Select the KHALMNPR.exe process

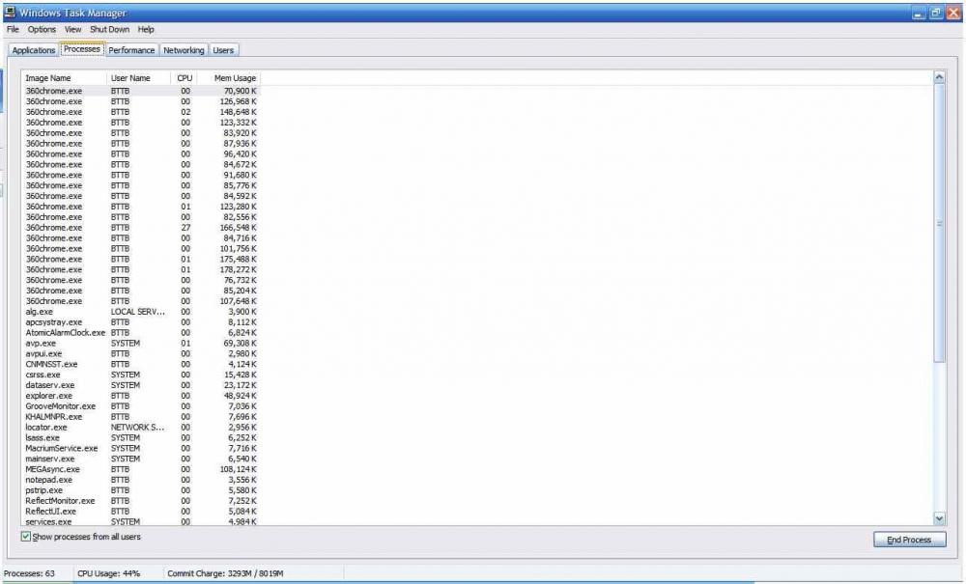pyautogui.click(x=141, y=417)
